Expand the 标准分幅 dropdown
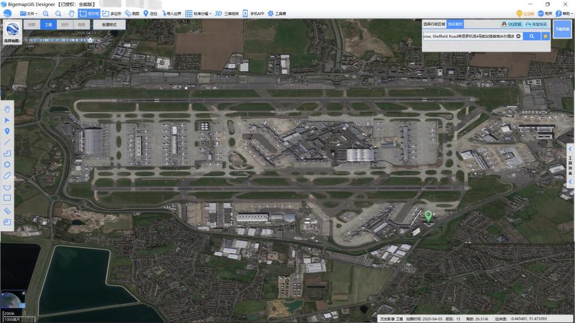The height and width of the screenshot is (323, 575). (x=198, y=13)
